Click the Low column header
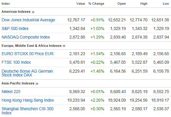 [x=166, y=4]
